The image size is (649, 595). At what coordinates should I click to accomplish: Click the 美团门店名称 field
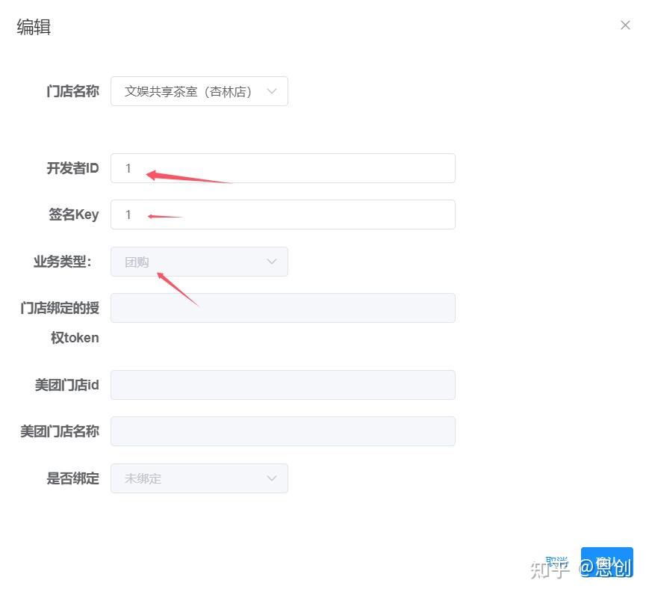[x=283, y=431]
